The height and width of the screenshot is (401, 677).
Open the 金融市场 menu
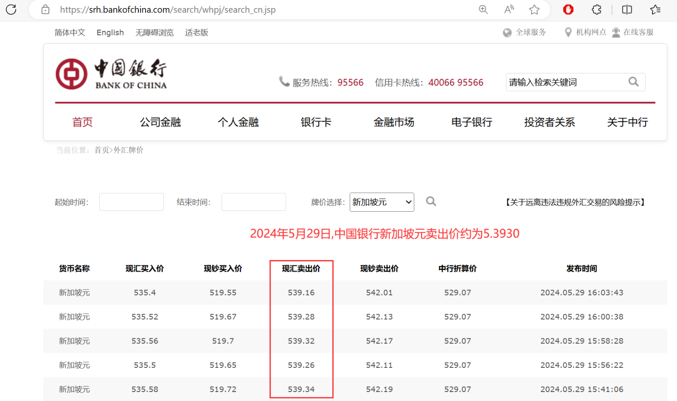click(394, 122)
